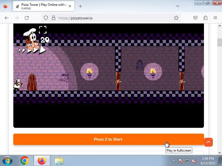This screenshot has width=222, height=166.
Task: Launch Chrome from the taskbar
Action: [x=25, y=160]
